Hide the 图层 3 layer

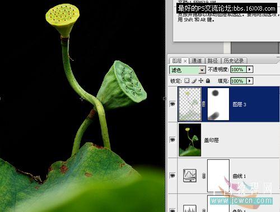coord(172,104)
